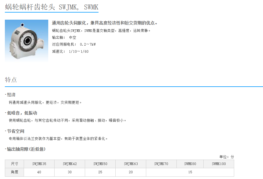Screen dimensions: 263x179
Task: Click the 尺寸 table row header
Action: [x=14, y=164]
